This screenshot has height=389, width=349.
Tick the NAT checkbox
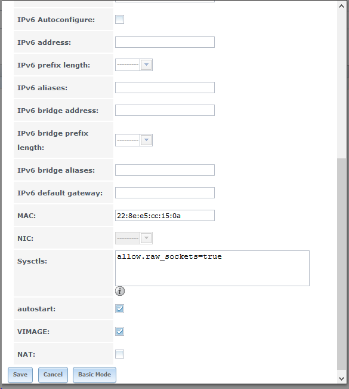120,354
